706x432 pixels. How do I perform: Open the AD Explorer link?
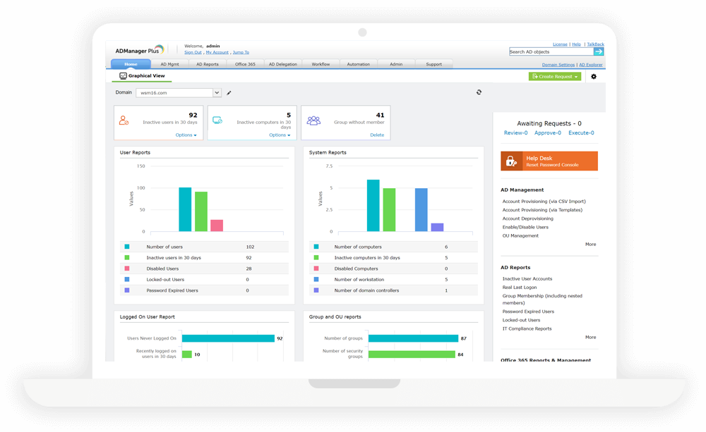(591, 65)
